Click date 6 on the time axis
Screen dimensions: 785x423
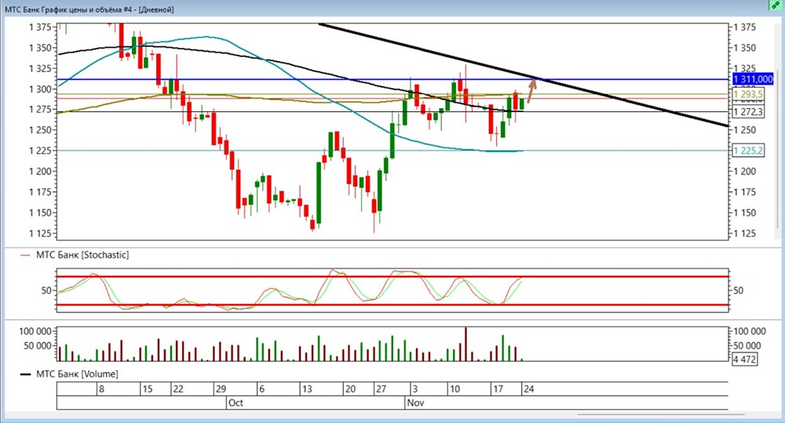[x=262, y=389]
